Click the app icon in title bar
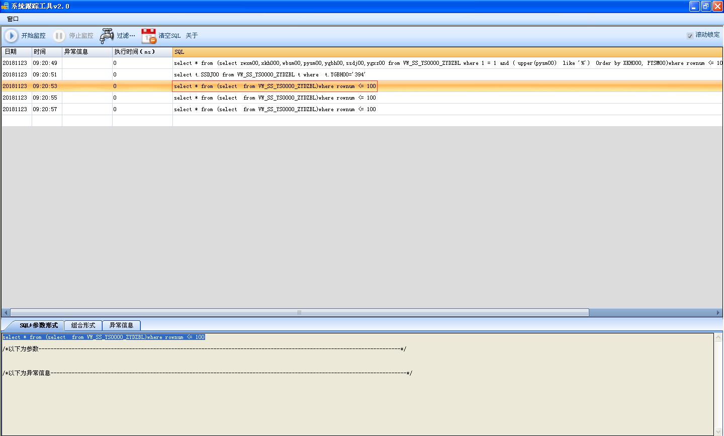724x436 pixels. click(x=5, y=6)
